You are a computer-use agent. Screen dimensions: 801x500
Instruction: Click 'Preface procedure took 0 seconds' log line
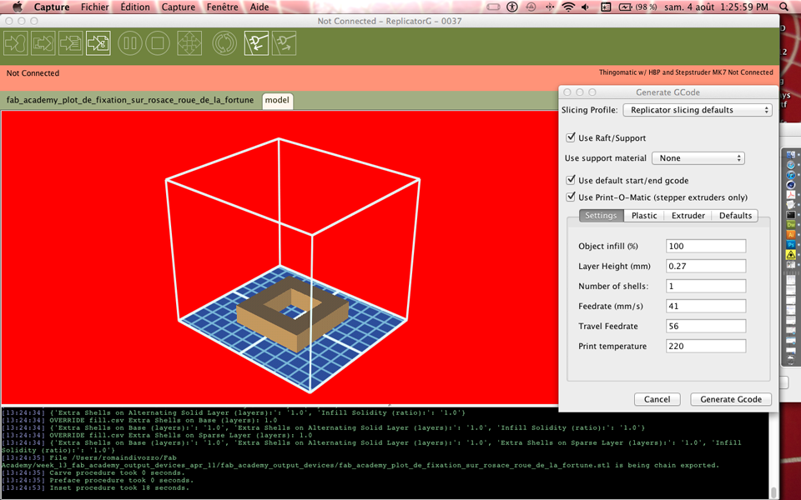click(x=121, y=480)
